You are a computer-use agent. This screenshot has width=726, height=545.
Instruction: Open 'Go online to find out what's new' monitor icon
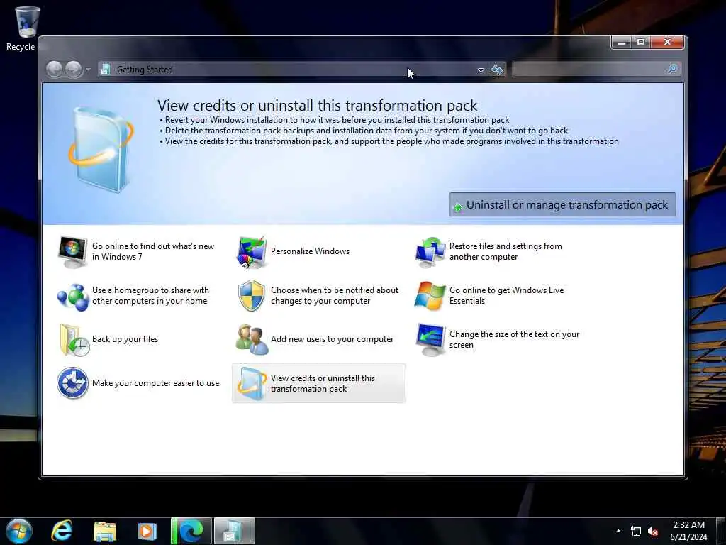(x=73, y=252)
